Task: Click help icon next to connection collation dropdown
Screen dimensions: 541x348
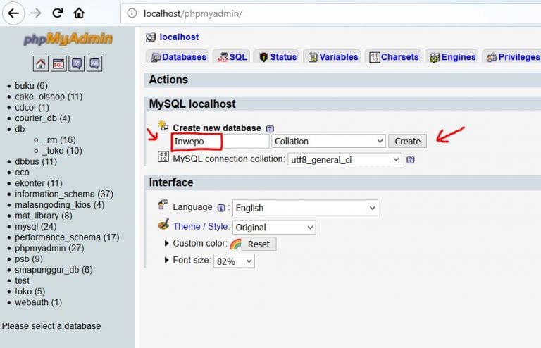Action: coord(411,160)
